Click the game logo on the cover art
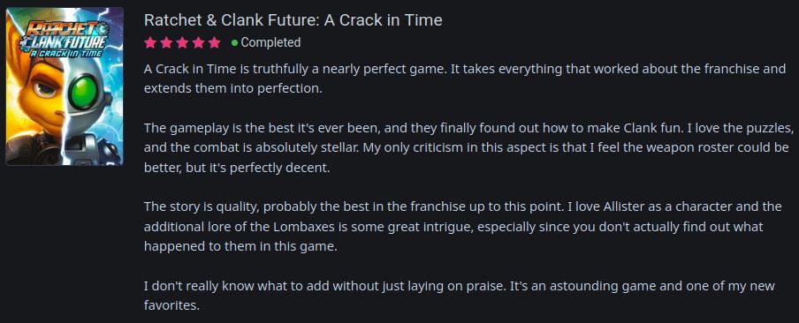This screenshot has width=799, height=323. (x=65, y=38)
